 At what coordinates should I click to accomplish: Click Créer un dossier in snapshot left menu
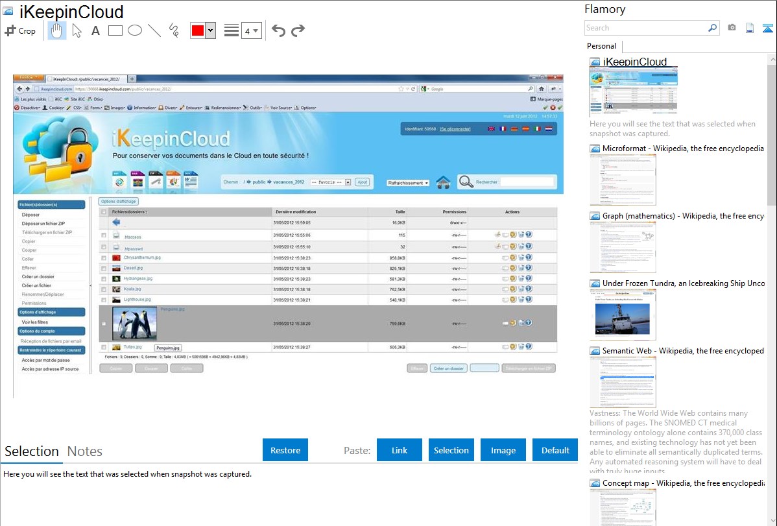point(38,277)
